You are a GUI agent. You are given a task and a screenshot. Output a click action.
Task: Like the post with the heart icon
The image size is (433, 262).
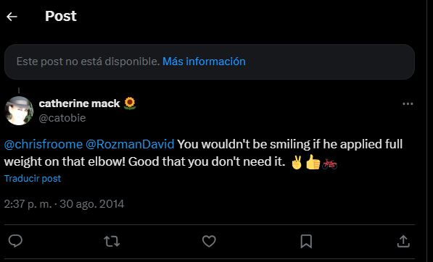(x=209, y=241)
